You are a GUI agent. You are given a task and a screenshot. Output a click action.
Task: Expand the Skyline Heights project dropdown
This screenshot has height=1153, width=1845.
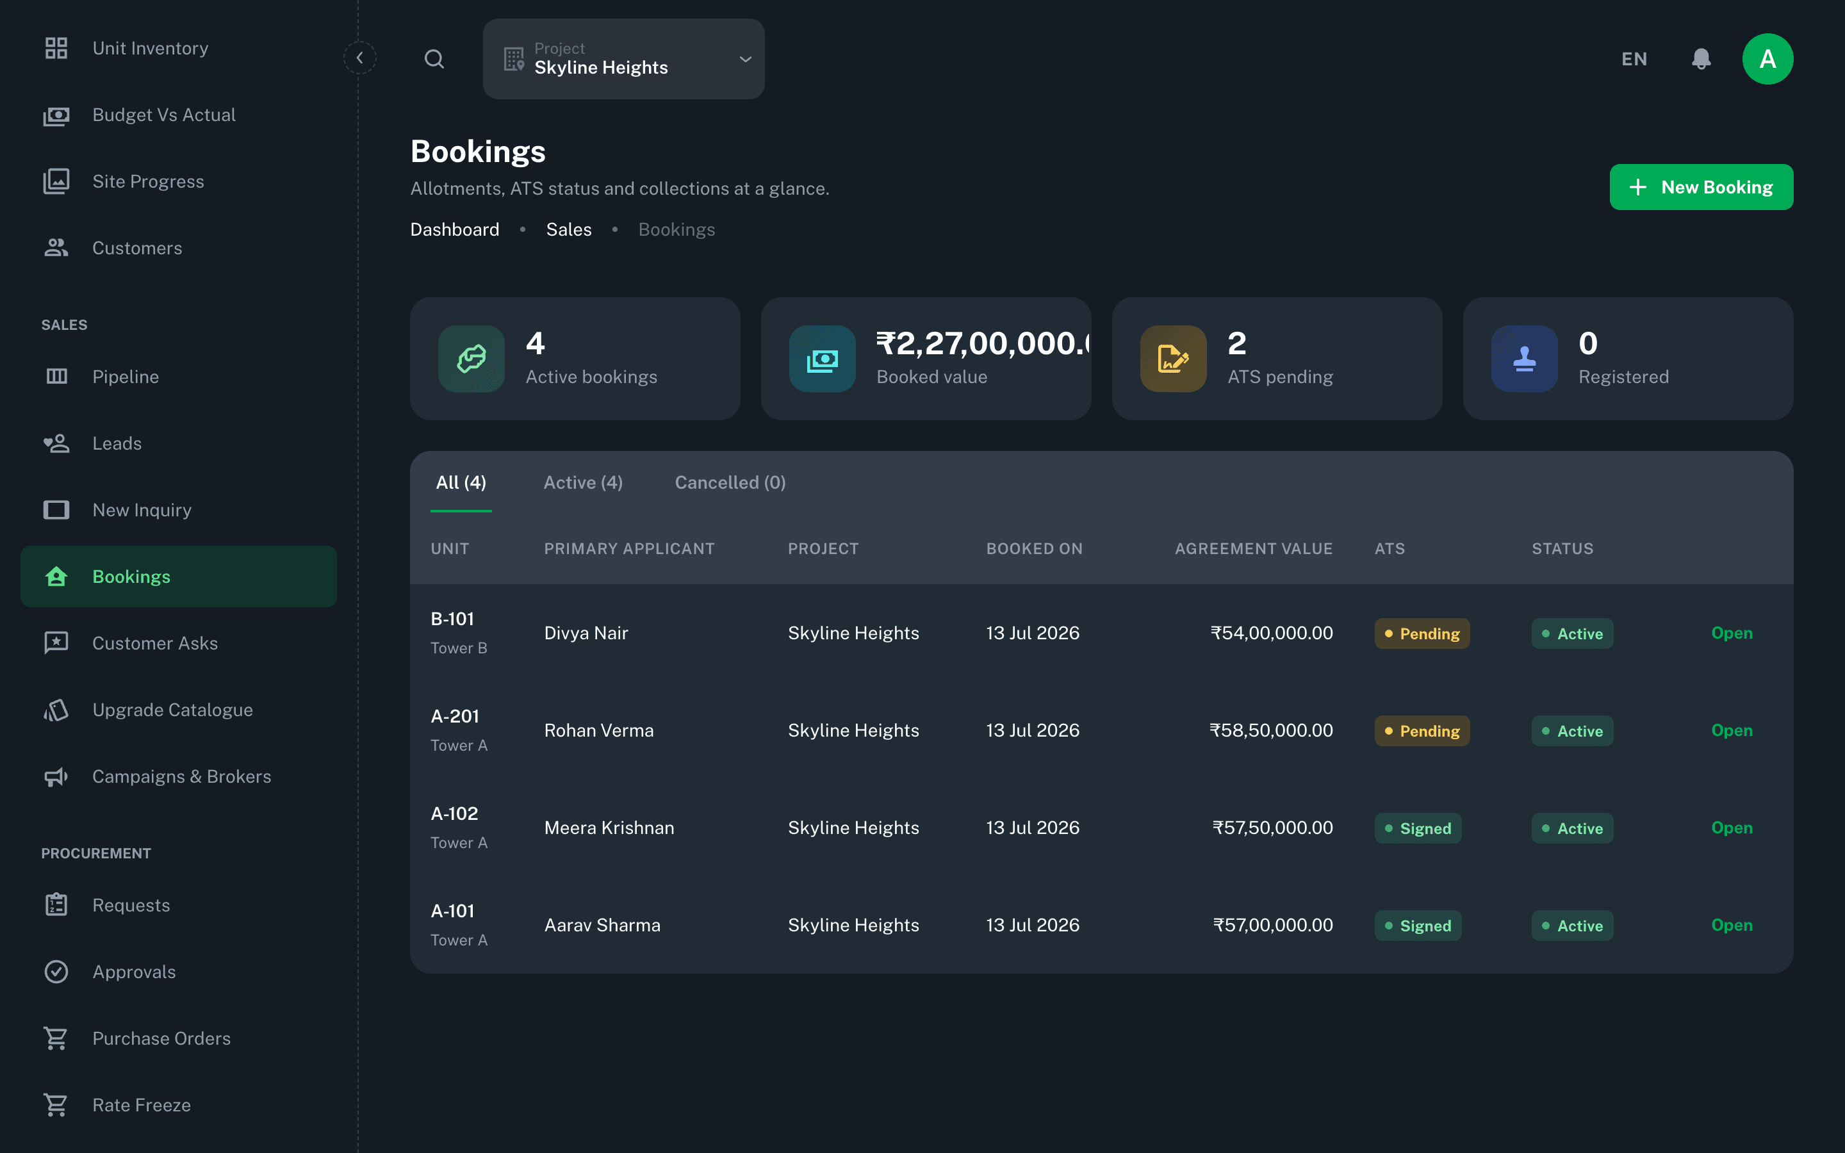(623, 59)
